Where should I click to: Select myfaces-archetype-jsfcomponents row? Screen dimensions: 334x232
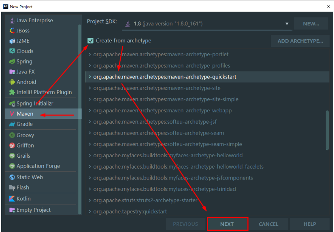(207, 178)
